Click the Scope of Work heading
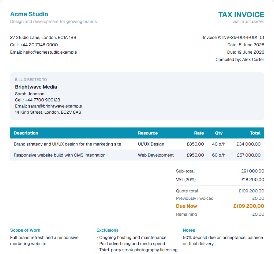The width and height of the screenshot is (274, 254). tap(25, 230)
